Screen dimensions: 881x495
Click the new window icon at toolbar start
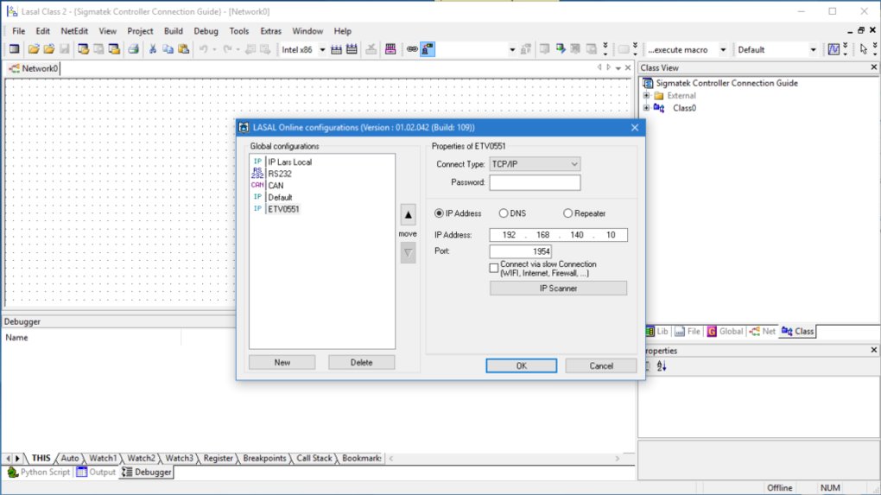[x=14, y=49]
